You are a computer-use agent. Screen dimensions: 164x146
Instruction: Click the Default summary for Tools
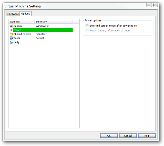(x=40, y=38)
